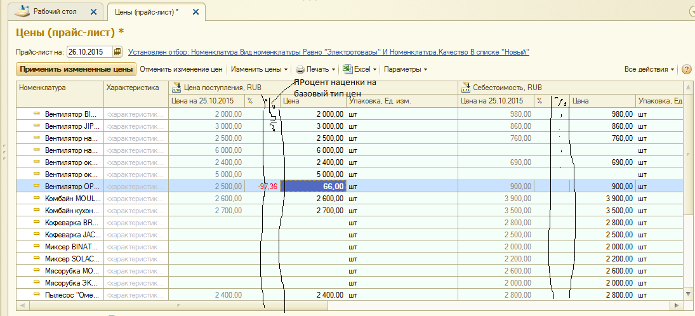Click the price list date input field
The width and height of the screenshot is (695, 316).
[89, 52]
